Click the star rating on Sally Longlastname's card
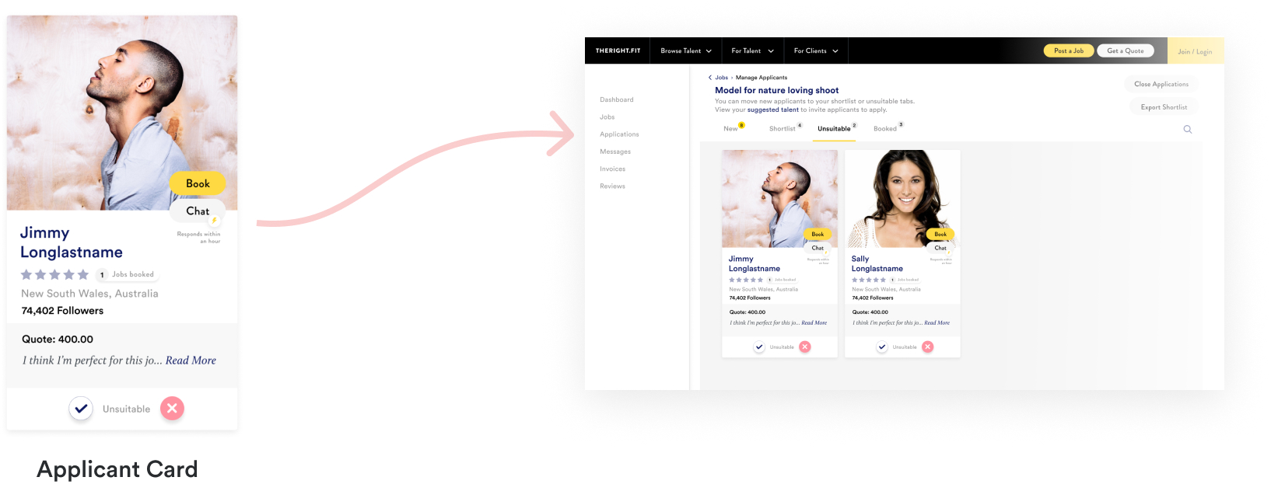The height and width of the screenshot is (491, 1271). point(869,280)
